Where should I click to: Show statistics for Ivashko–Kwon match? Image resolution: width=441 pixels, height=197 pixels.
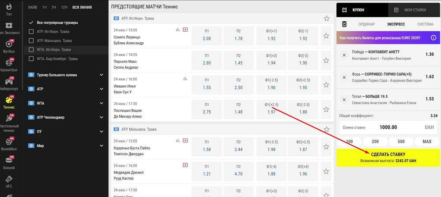point(185,79)
